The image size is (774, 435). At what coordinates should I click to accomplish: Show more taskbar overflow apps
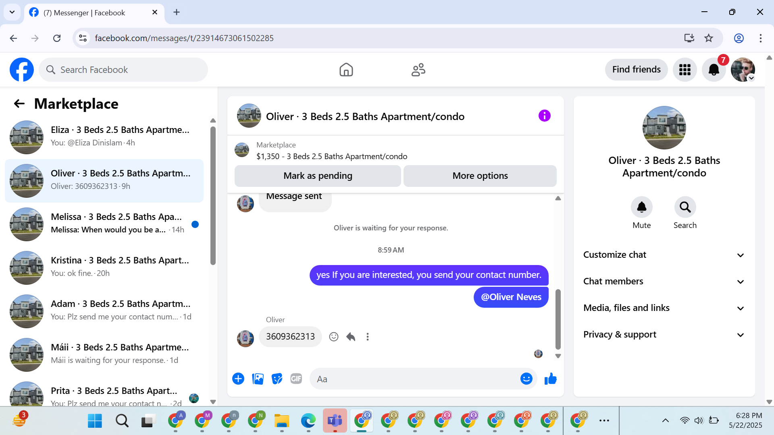click(604, 420)
